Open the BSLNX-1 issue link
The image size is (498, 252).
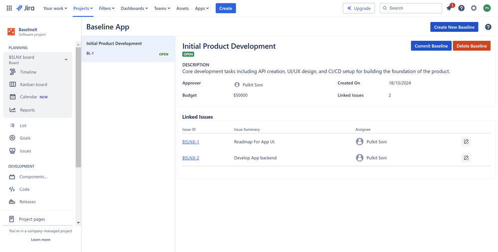(x=191, y=142)
